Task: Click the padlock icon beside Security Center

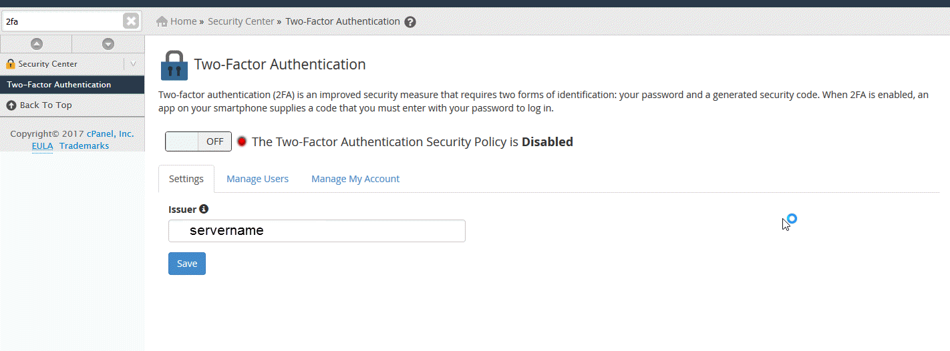Action: tap(11, 64)
